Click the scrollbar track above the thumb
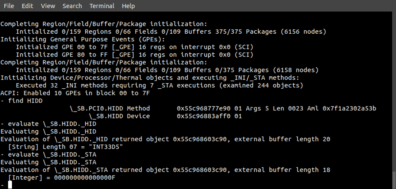The image size is (396, 189). tap(394, 91)
